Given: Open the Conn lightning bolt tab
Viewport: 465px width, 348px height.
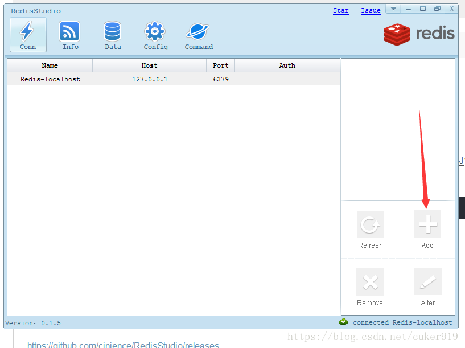Looking at the screenshot, I should [x=28, y=35].
